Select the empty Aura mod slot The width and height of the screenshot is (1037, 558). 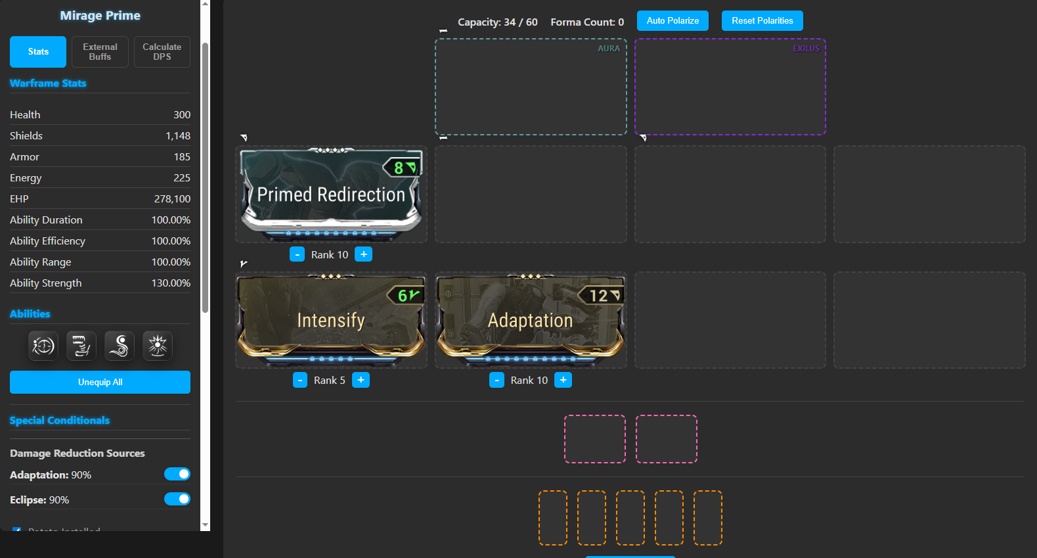coord(531,87)
